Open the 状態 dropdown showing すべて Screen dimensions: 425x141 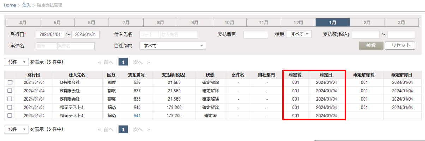click(x=299, y=34)
